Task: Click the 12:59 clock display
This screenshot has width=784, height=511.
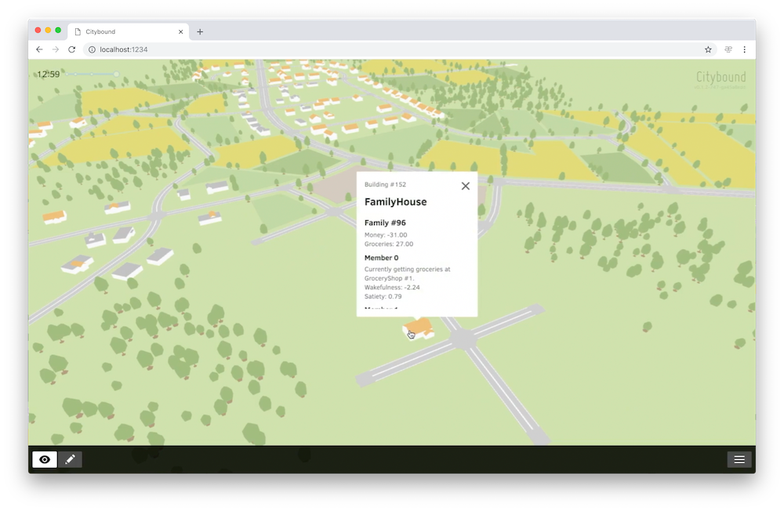Action: click(48, 74)
